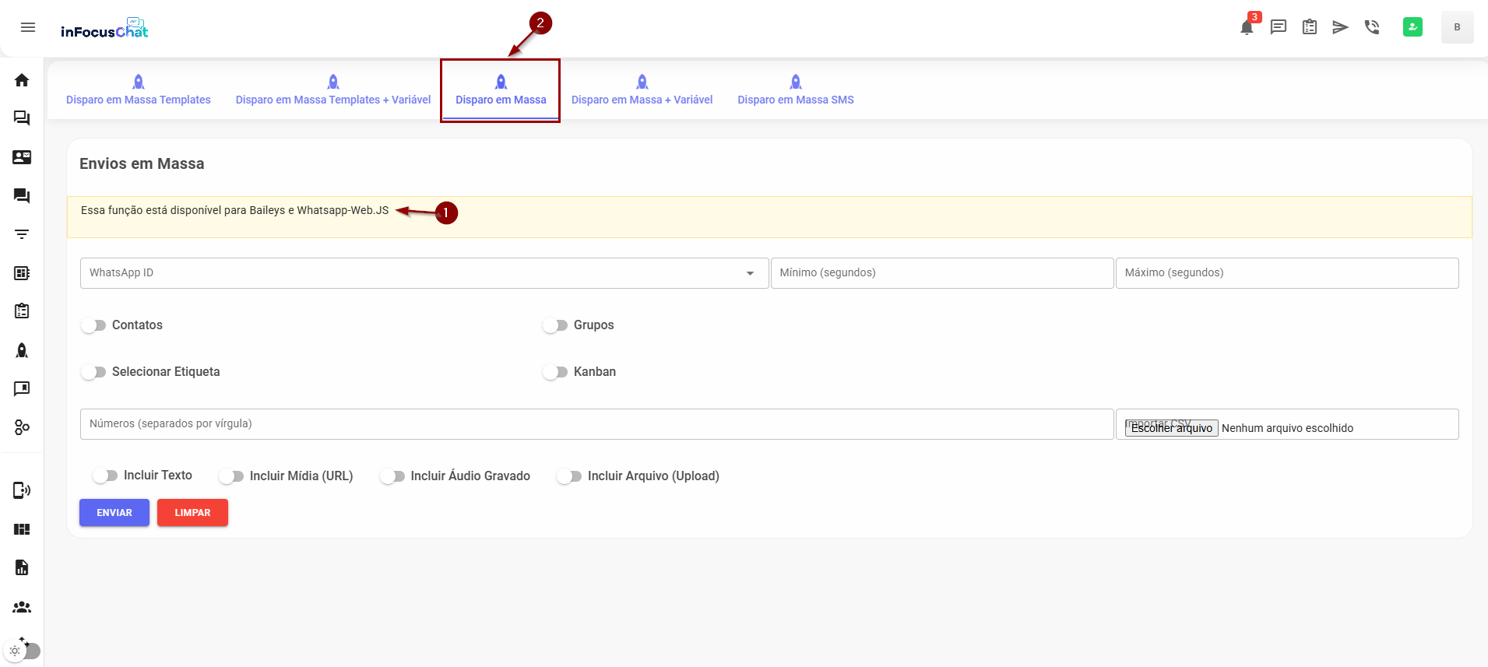1488x667 pixels.
Task: Switch to Disparo em Massa Templates tab
Action: click(x=139, y=90)
